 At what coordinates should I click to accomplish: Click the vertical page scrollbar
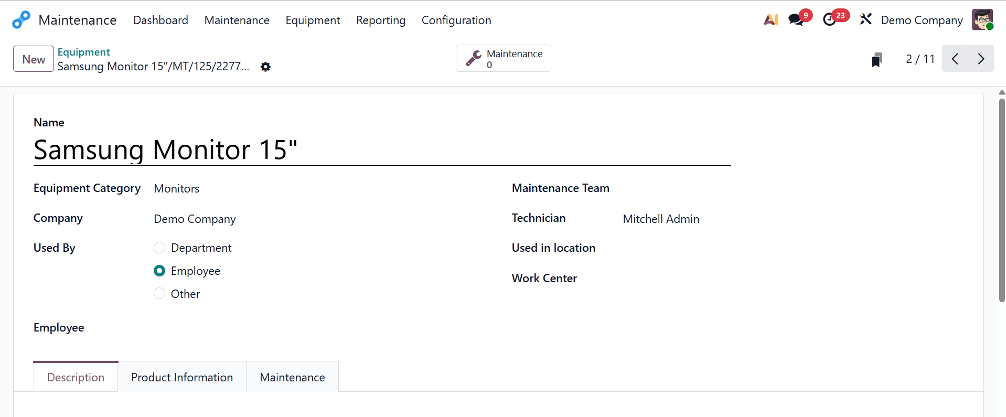click(1002, 199)
